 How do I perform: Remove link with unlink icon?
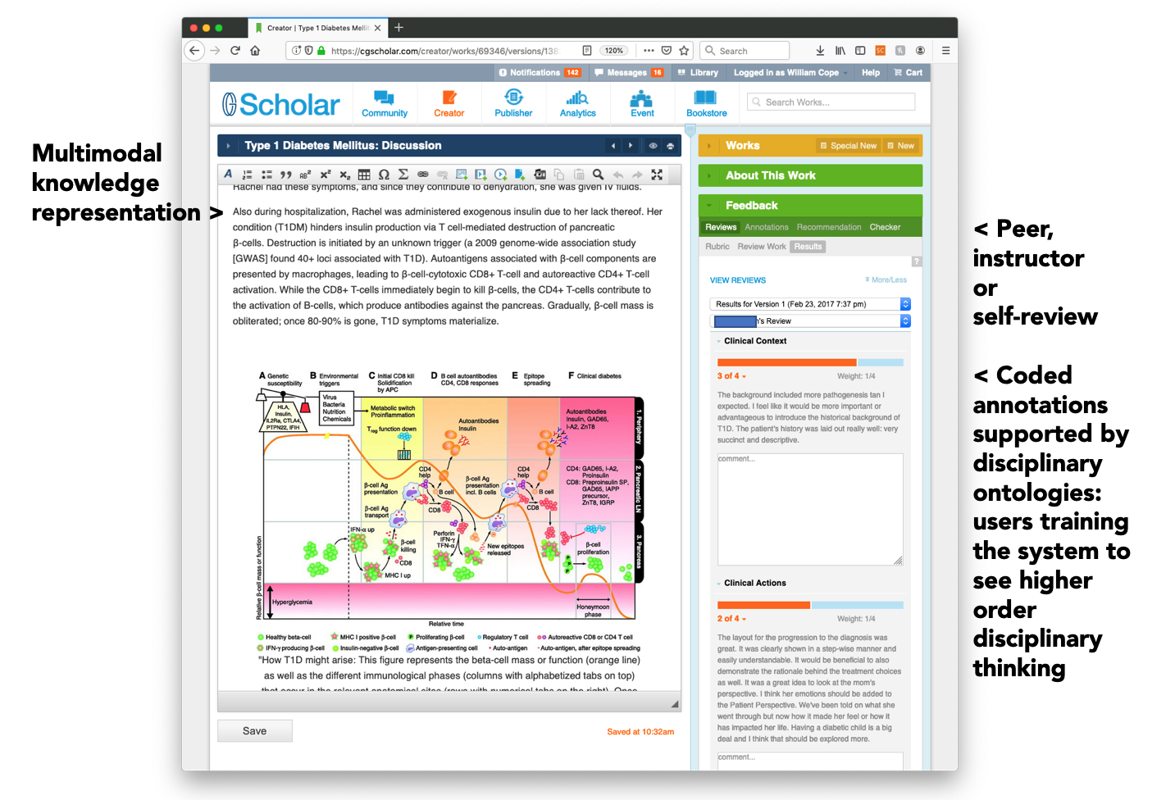(x=442, y=175)
